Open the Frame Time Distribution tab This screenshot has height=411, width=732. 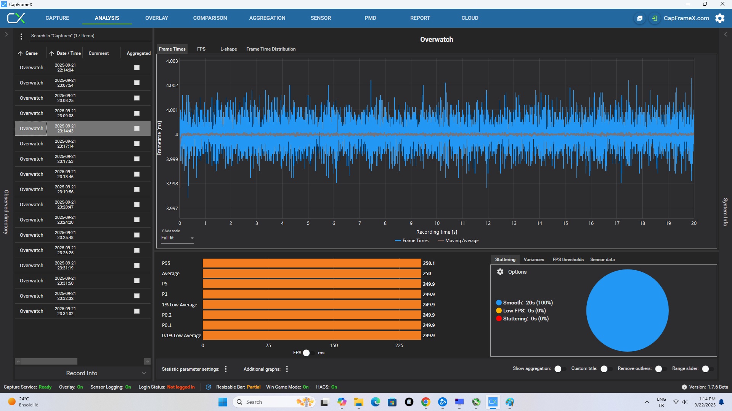[271, 49]
